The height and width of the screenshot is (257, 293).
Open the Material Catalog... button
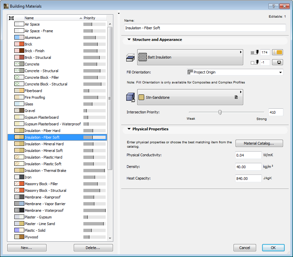point(259,143)
